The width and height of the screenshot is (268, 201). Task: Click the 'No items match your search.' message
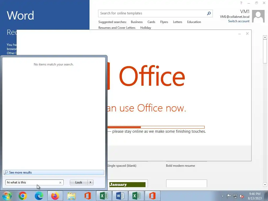coord(54,64)
